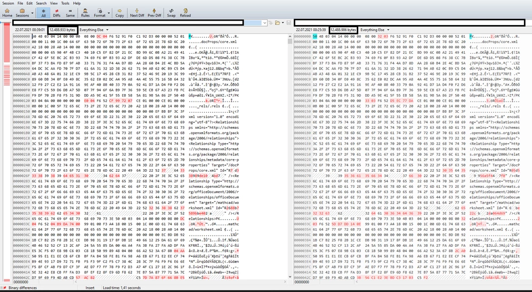Expand the arrow beside the browse folder icon
Viewport: 532px width, 292px height.
(x=283, y=23)
